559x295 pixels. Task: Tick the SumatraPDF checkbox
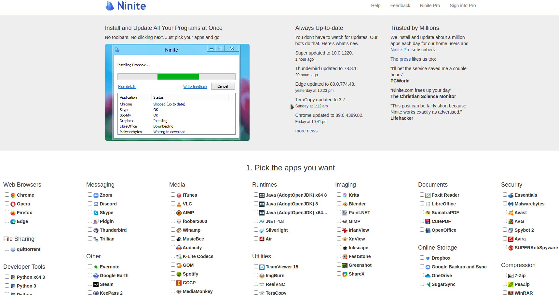coord(422,212)
